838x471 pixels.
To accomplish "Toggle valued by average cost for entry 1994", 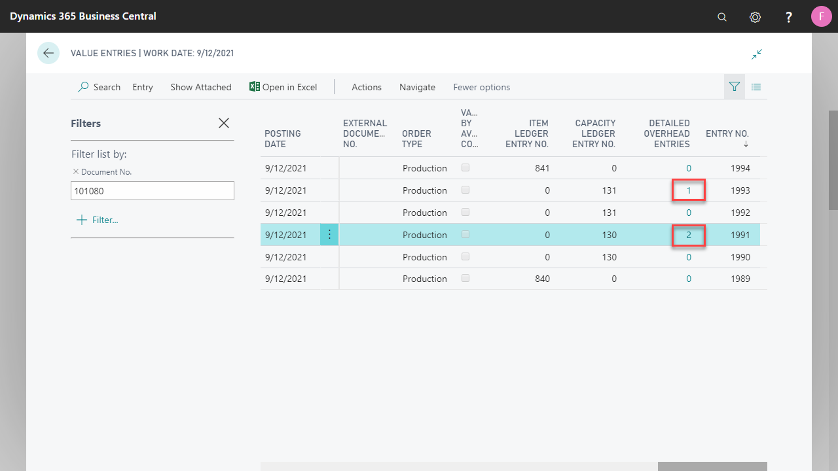I will [465, 167].
